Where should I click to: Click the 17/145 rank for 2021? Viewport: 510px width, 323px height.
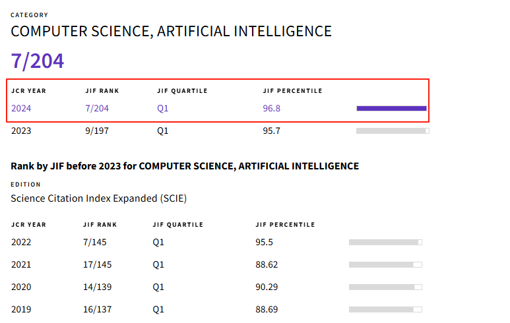click(98, 265)
